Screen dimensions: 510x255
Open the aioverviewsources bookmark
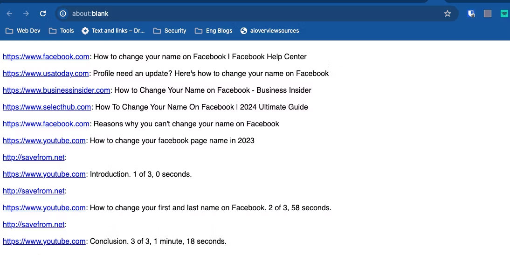(269, 31)
